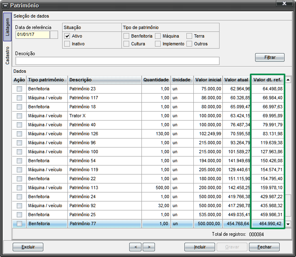Select the Patrimônio 113 description cell
296x257 pixels.
pyautogui.click(x=105, y=188)
